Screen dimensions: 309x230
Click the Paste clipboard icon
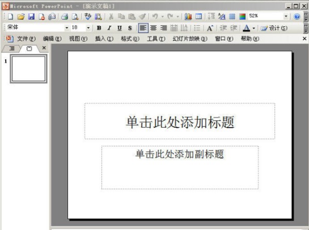pyautogui.click(x=132, y=16)
